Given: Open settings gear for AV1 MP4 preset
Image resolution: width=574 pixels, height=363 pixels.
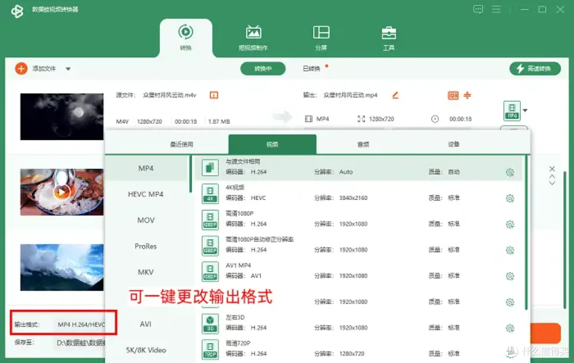Looking at the screenshot, I should tap(510, 276).
